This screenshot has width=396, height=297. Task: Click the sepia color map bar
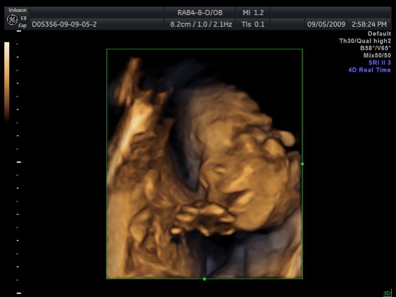[x=7, y=82]
